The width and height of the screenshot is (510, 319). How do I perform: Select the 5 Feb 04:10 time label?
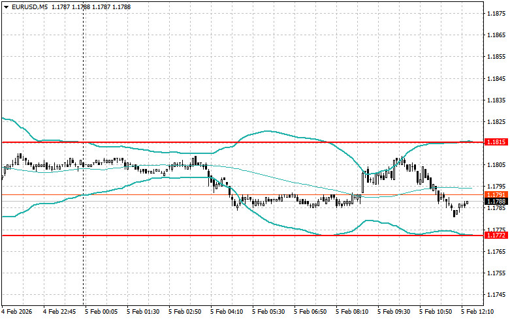[x=227, y=312]
